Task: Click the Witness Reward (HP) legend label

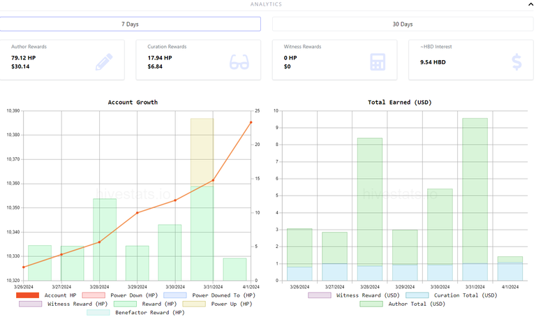Action: (x=77, y=304)
